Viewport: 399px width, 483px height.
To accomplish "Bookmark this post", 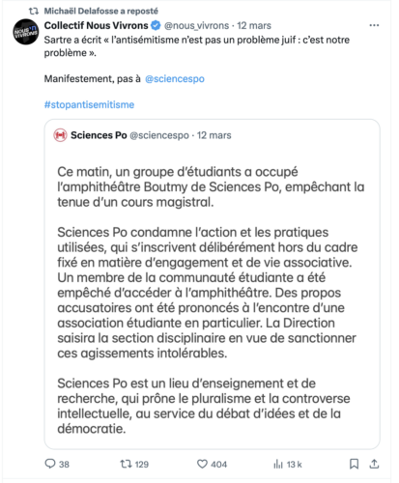I will (354, 464).
